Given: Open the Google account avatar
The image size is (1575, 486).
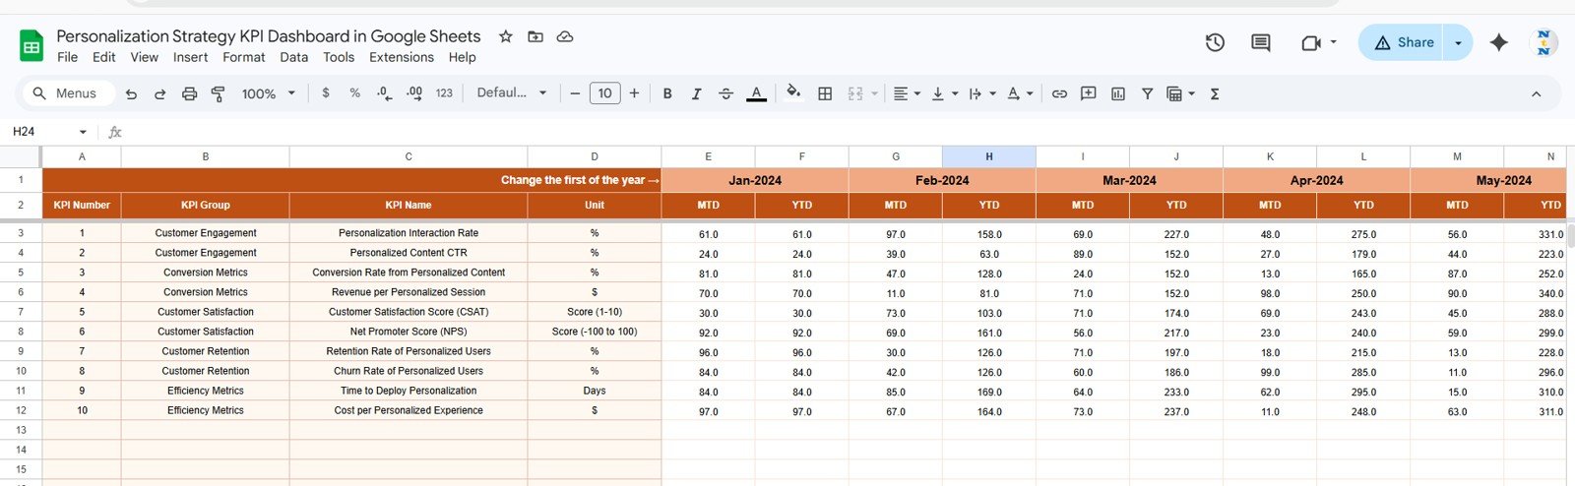Looking at the screenshot, I should pyautogui.click(x=1543, y=42).
